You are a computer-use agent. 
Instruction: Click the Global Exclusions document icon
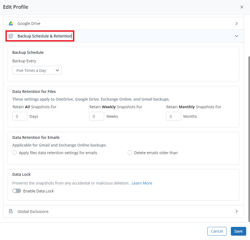11,212
